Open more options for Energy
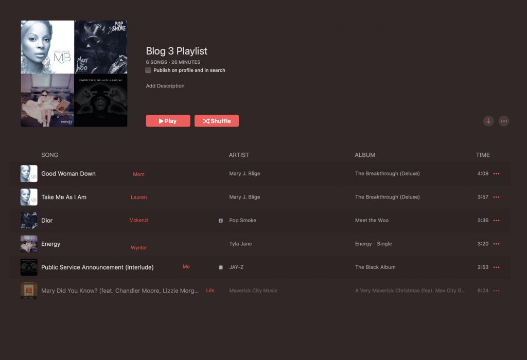The height and width of the screenshot is (360, 527). tap(496, 244)
